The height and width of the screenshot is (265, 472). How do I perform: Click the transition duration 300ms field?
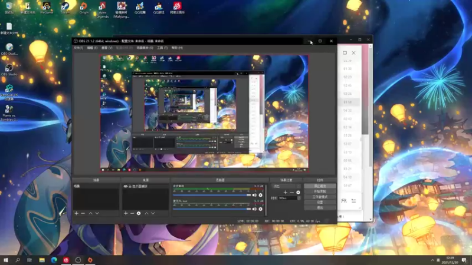point(287,198)
